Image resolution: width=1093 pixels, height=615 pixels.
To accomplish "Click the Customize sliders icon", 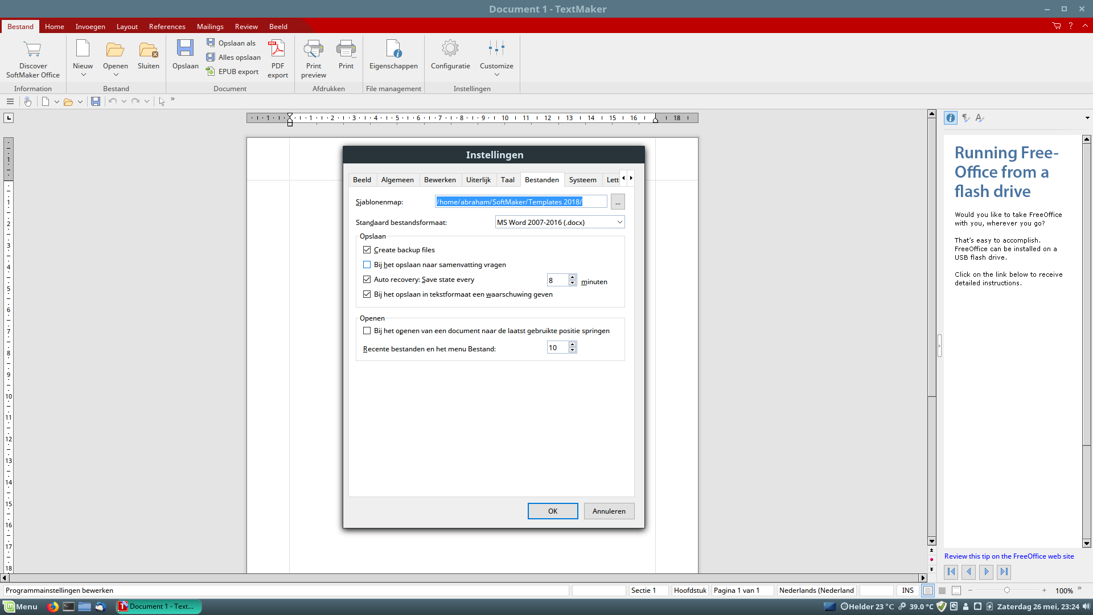I will 496,48.
